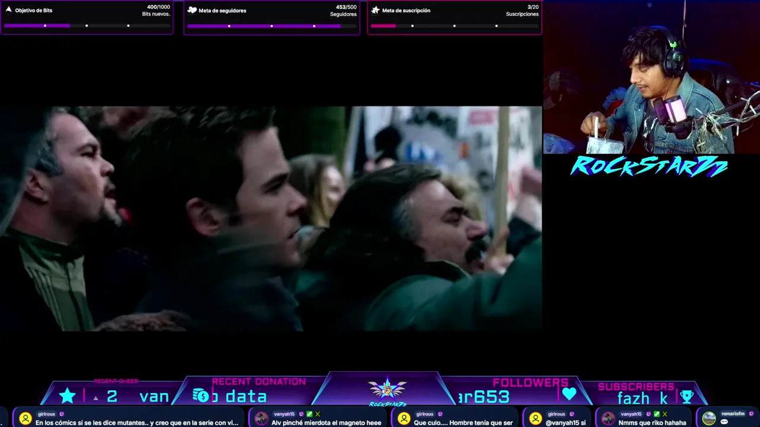Click the 'SUBSCRIBERS' heading
The width and height of the screenshot is (760, 427).
tap(636, 387)
